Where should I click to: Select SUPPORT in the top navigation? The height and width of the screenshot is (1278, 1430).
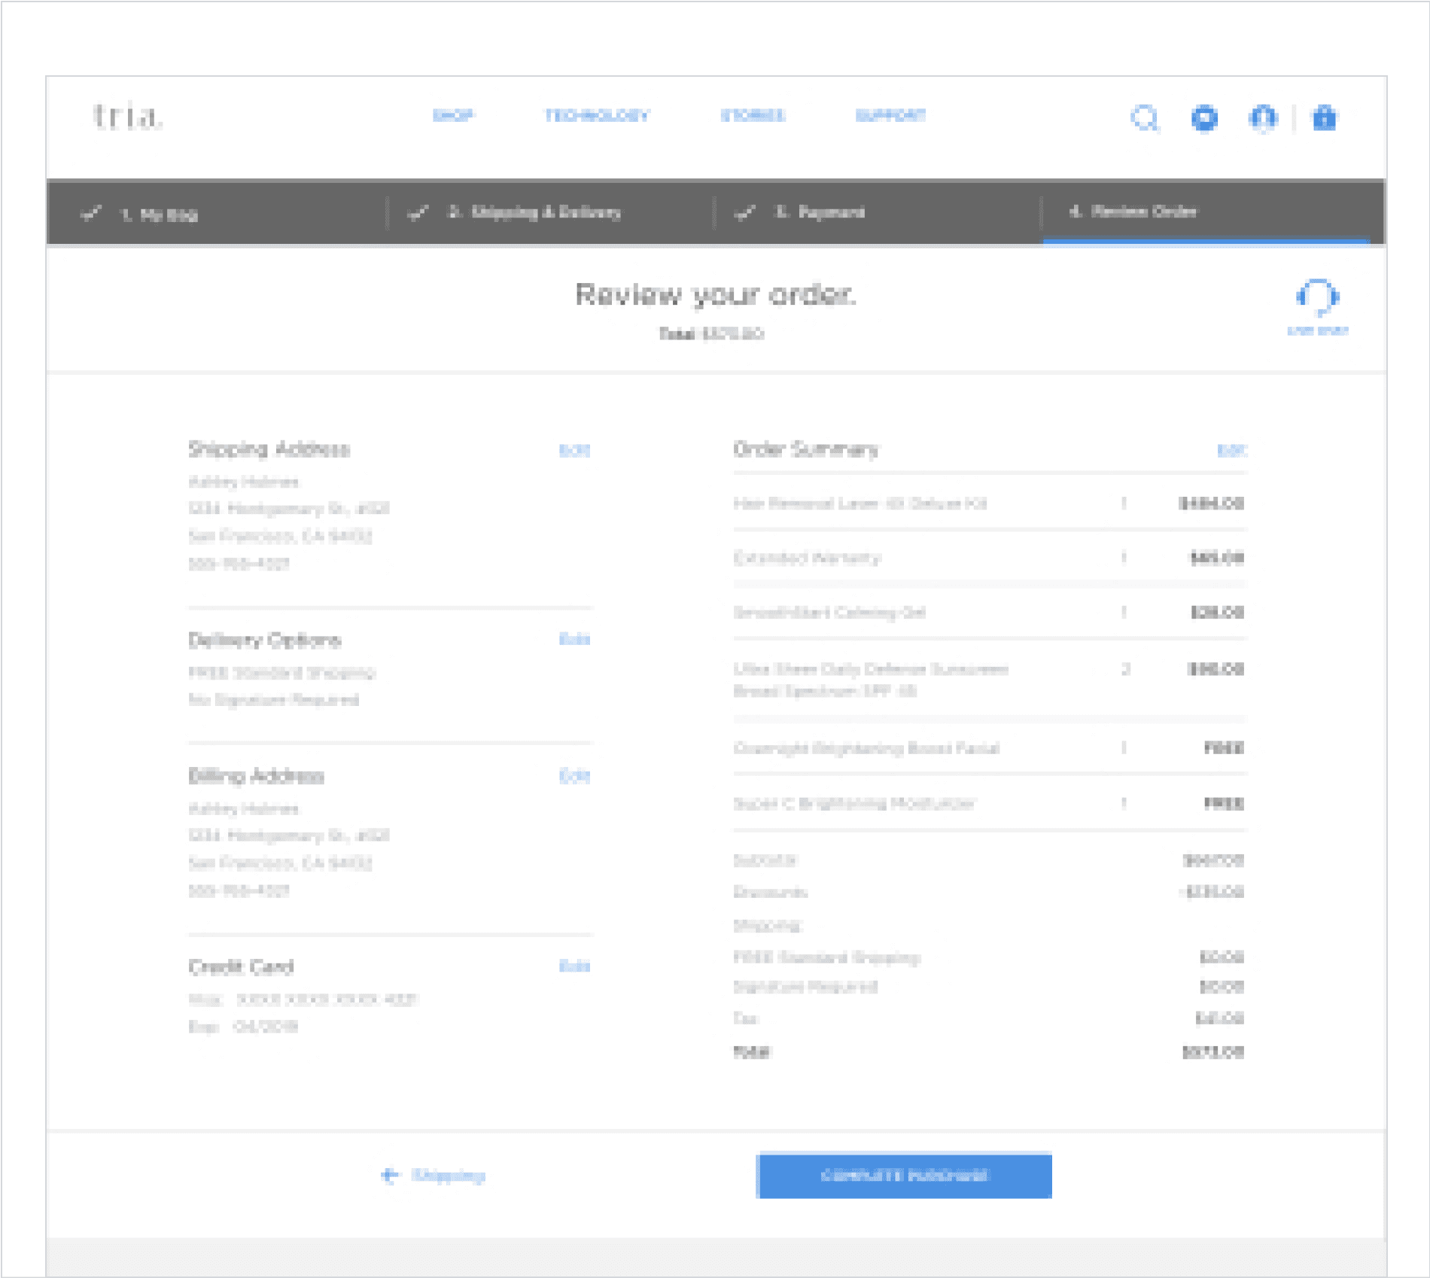pyautogui.click(x=890, y=115)
